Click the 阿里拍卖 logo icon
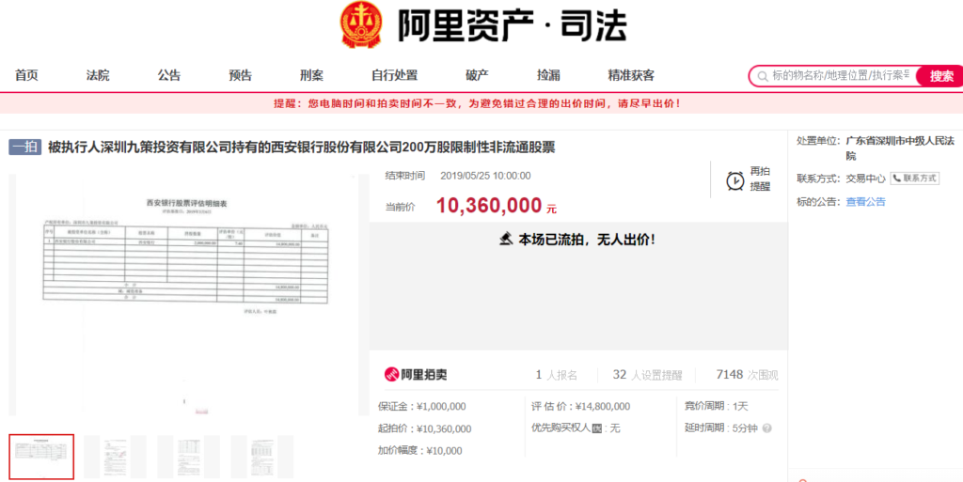The image size is (963, 482). pos(393,375)
